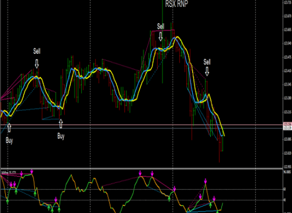This screenshot has height=213, width=292.
Task: Select the blue signal line at its latest endpoint
Action: 221,135
